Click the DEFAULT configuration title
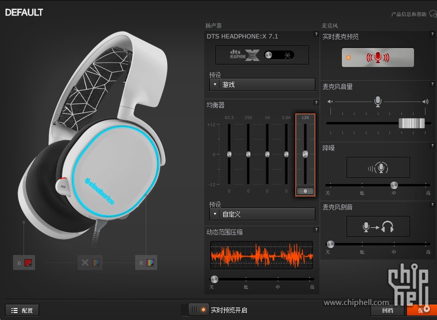Screen dimensions: 437x320 coord(24,12)
